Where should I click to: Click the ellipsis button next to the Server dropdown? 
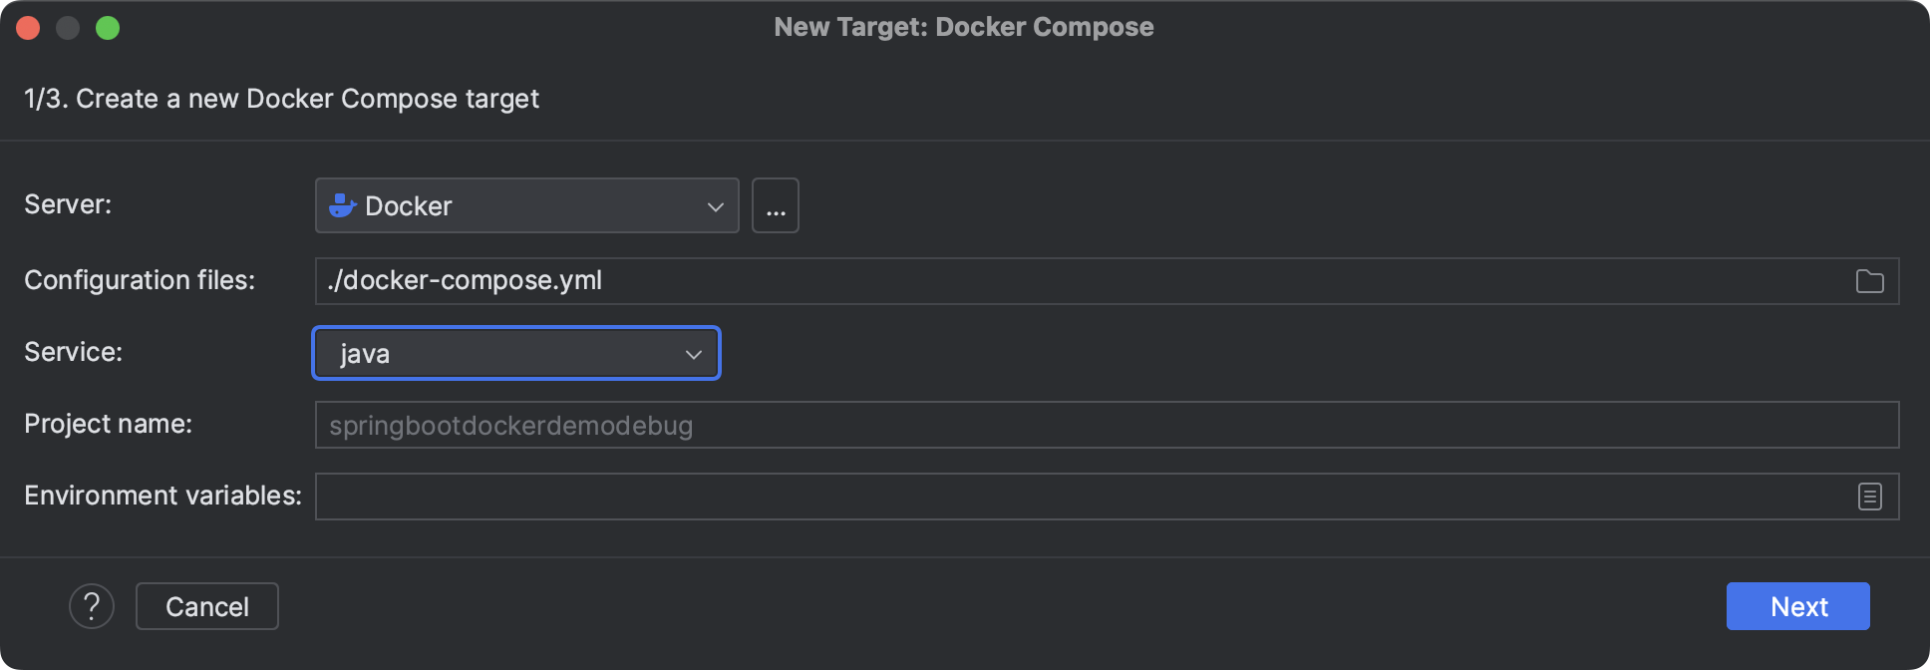(776, 205)
